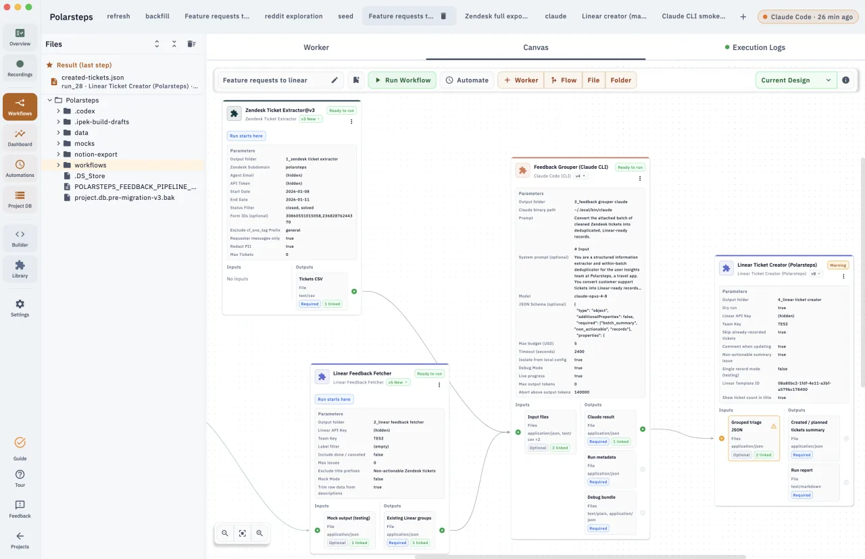Expand the notion-export folder
Image resolution: width=865 pixels, height=559 pixels.
(59, 155)
